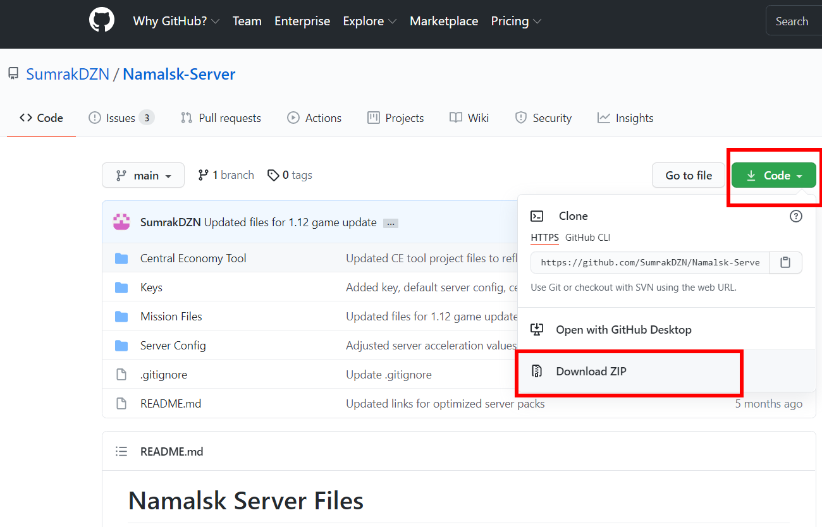Open the Server Config folder

point(173,345)
